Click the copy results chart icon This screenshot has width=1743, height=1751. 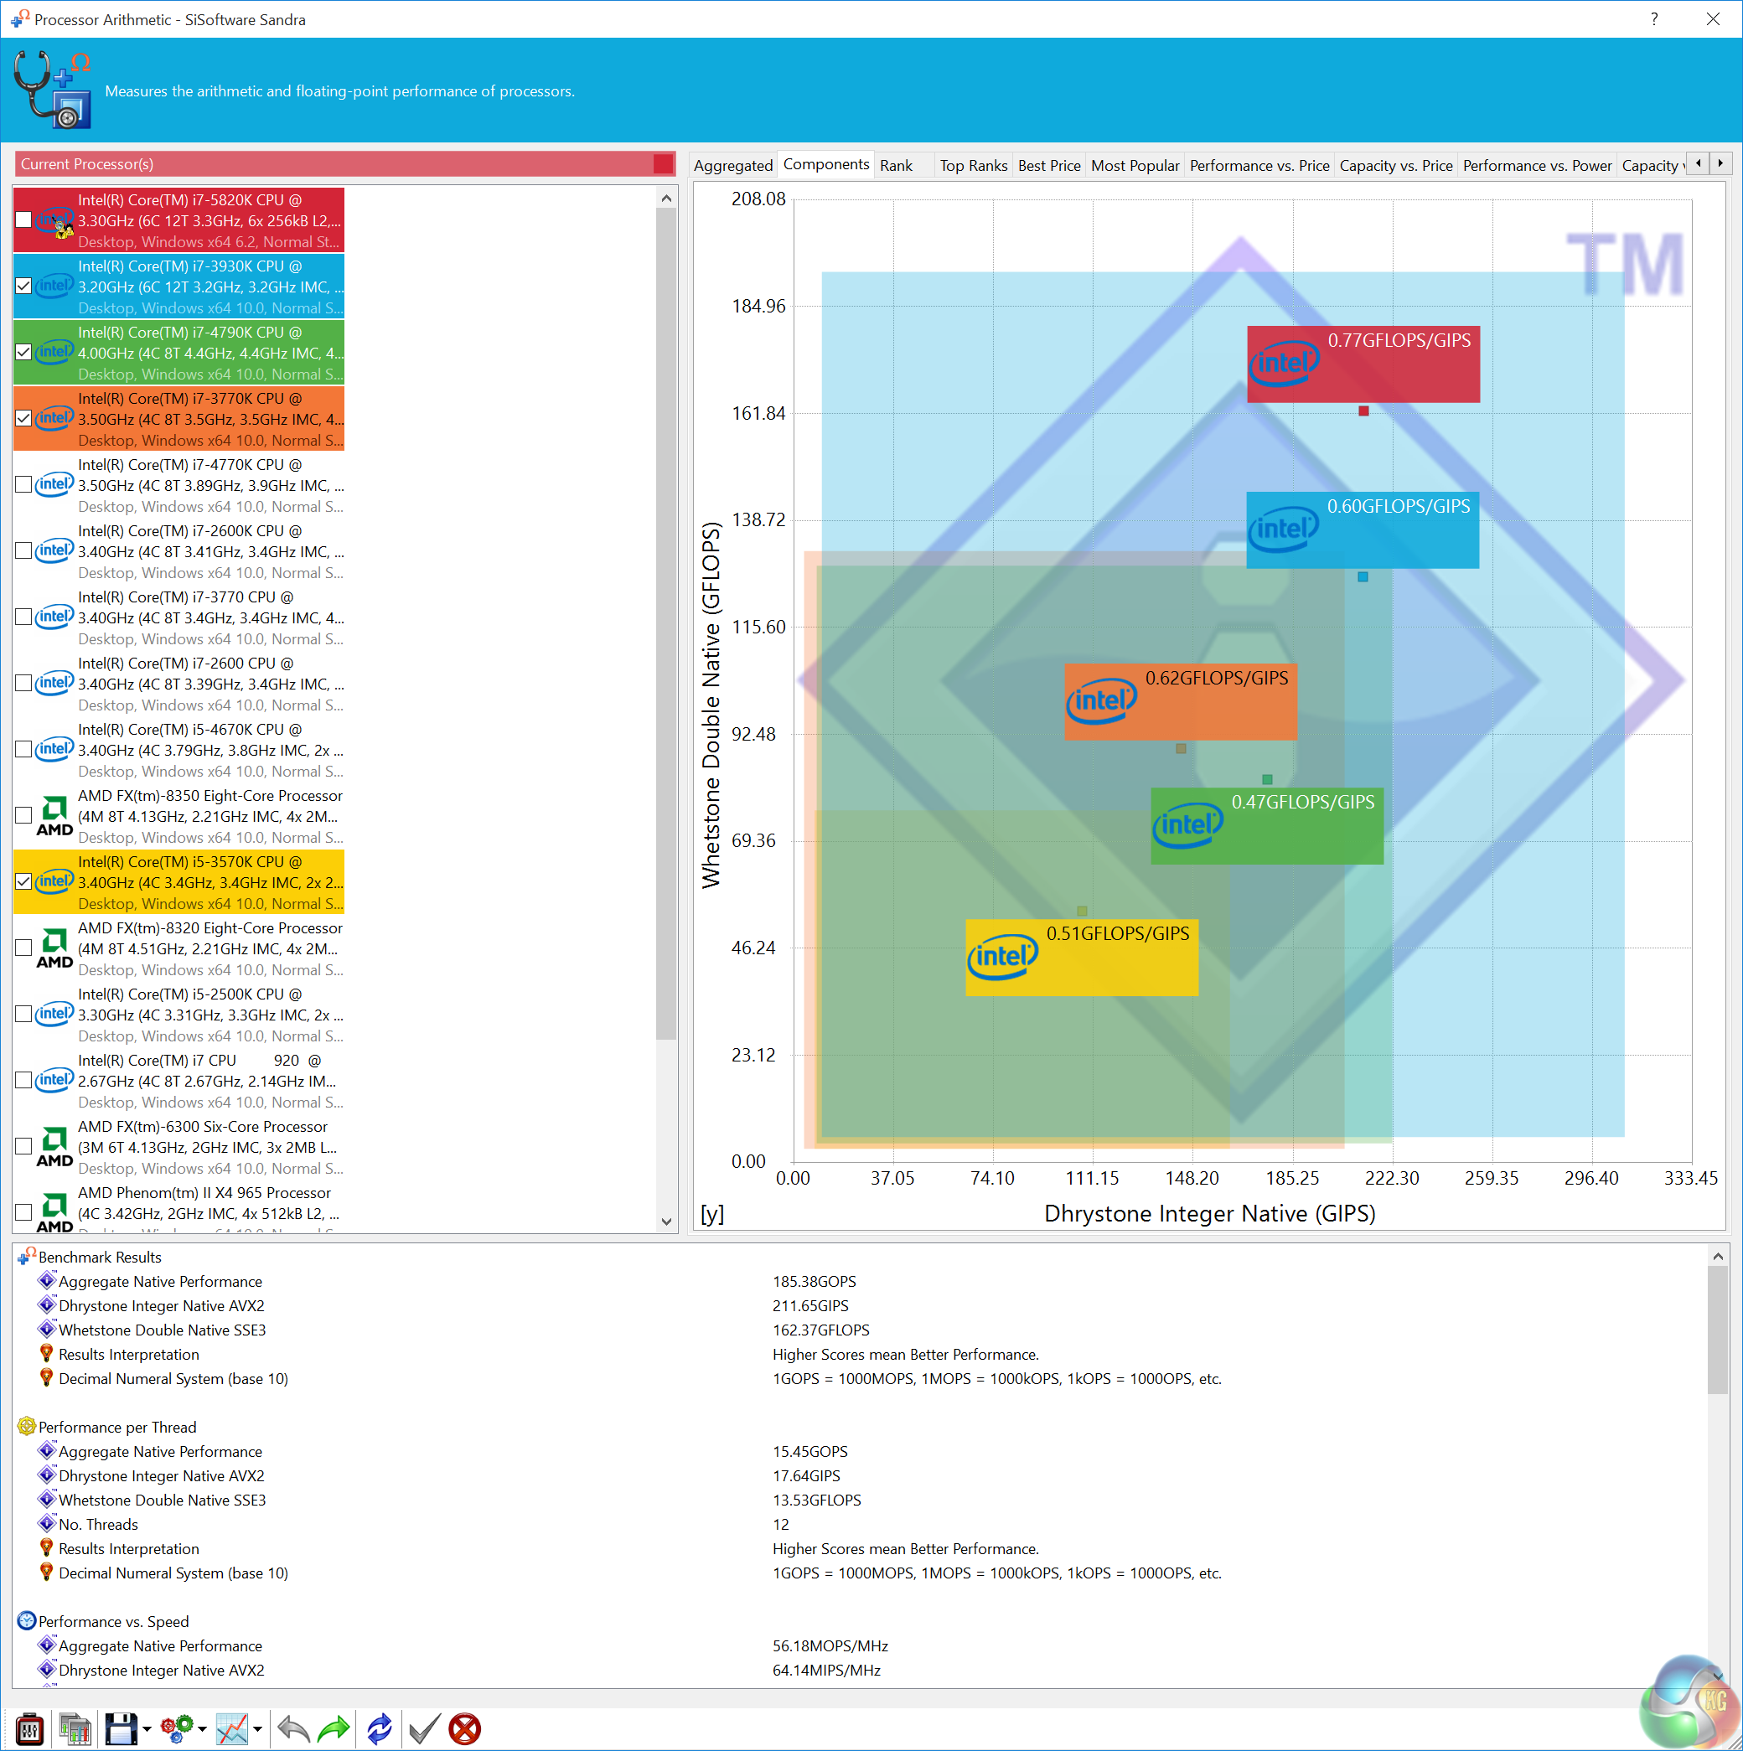point(75,1728)
